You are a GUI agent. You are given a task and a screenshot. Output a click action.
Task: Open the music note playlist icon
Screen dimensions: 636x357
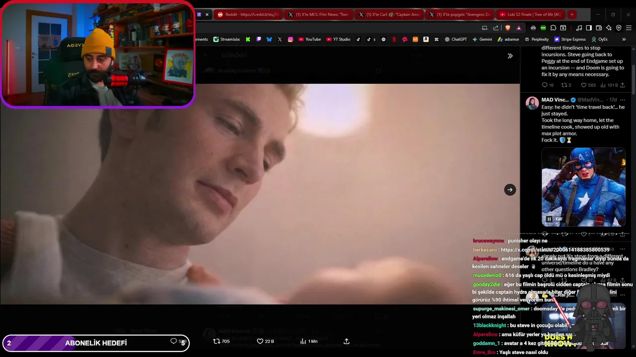[579, 28]
